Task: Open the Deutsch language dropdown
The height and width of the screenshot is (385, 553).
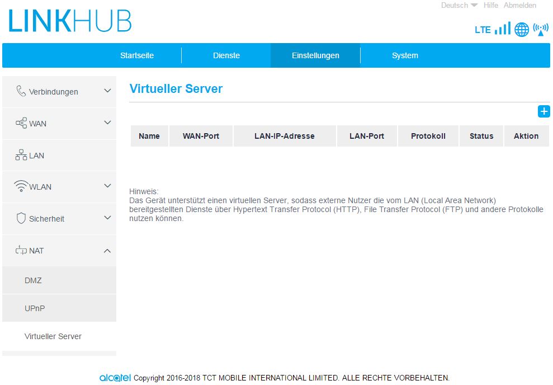Action: click(x=459, y=6)
